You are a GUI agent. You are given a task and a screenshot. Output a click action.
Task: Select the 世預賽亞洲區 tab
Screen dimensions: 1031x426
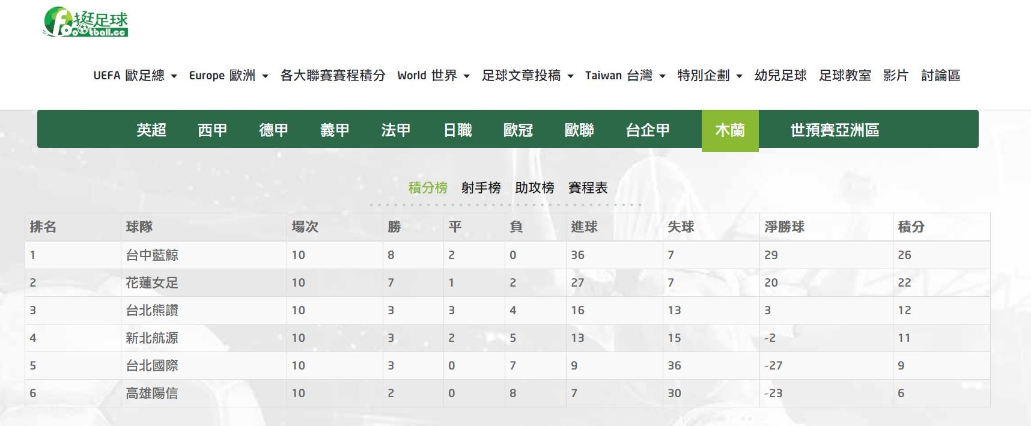coord(835,130)
